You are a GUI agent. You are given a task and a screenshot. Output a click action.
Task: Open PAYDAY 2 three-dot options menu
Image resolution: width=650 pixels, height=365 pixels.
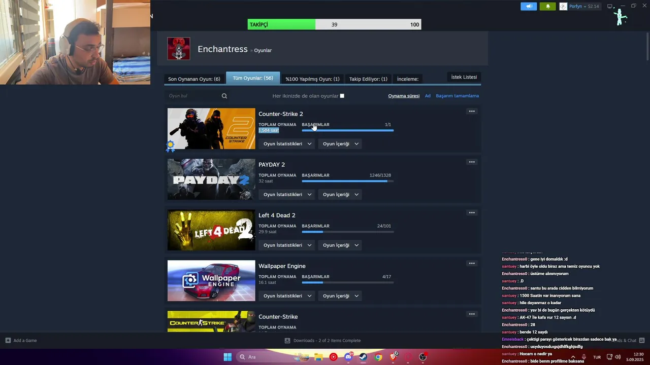click(x=472, y=162)
